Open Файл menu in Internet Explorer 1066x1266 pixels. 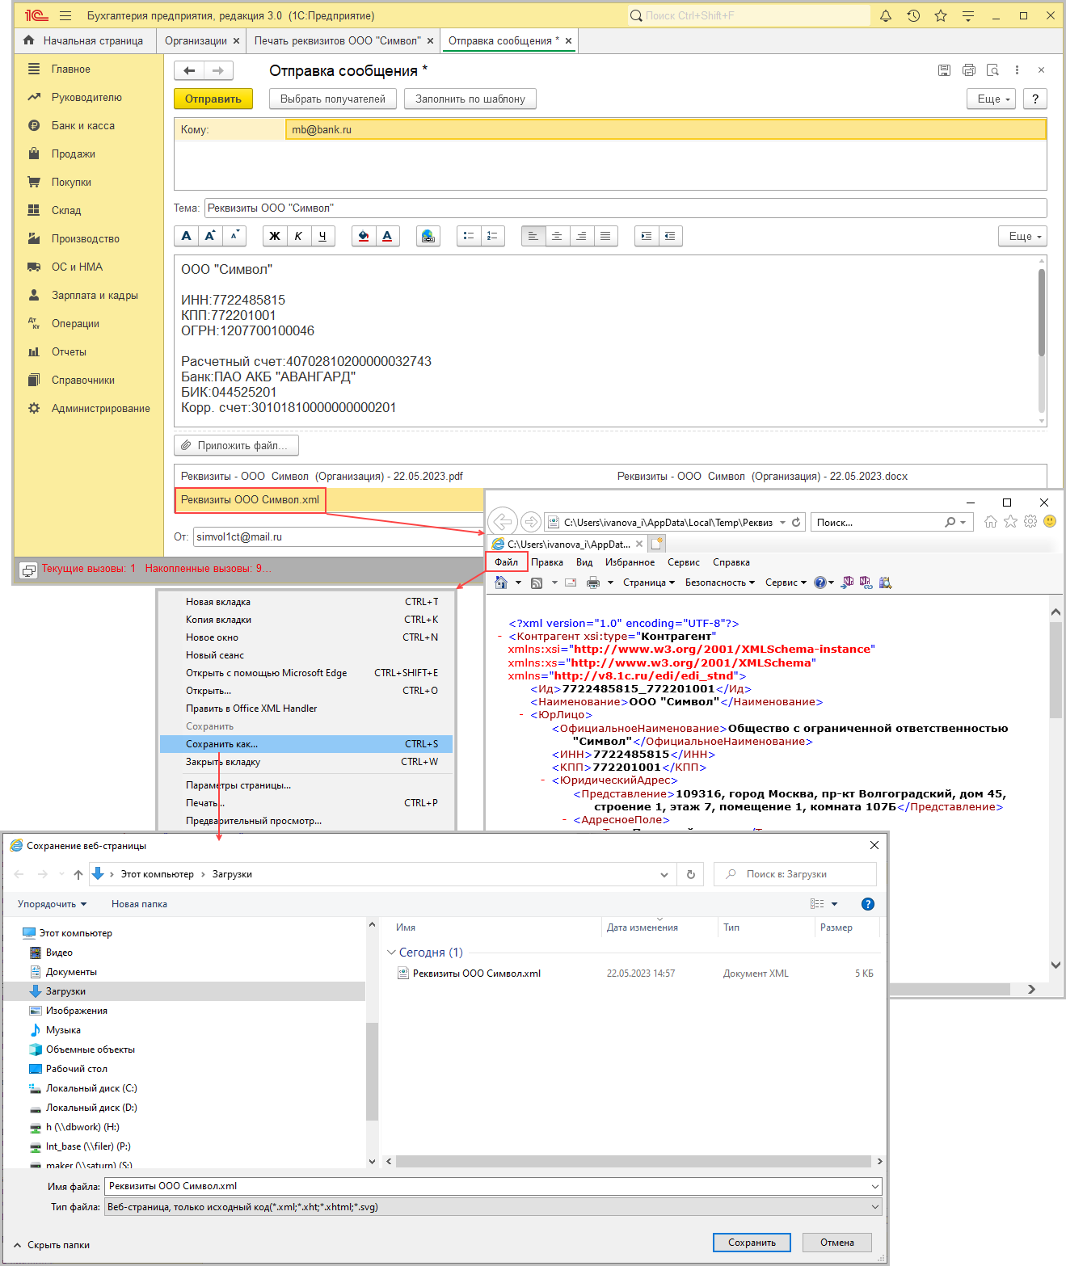(507, 562)
